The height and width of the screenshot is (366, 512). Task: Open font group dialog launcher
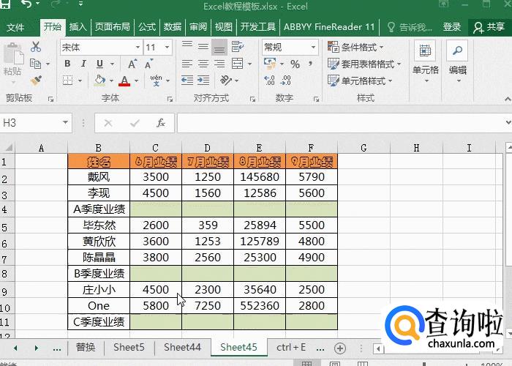pos(170,99)
